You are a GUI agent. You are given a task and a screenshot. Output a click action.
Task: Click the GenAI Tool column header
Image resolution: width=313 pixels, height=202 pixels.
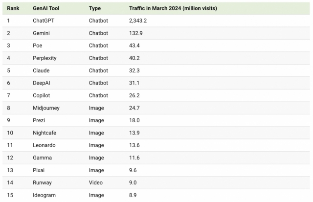45,8
